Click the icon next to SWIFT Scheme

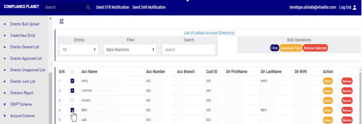pos(5,105)
